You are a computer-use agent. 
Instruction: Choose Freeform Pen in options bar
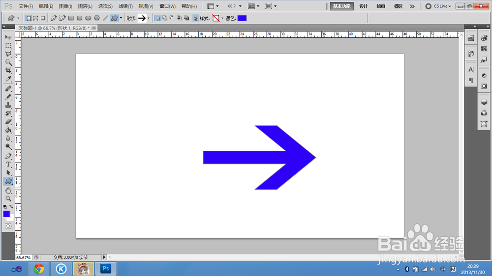(x=62, y=18)
